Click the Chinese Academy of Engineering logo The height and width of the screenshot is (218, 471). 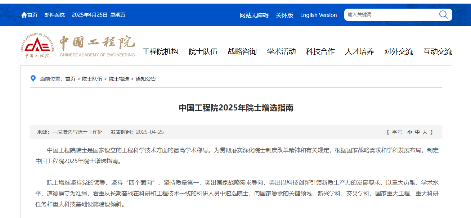pyautogui.click(x=78, y=46)
